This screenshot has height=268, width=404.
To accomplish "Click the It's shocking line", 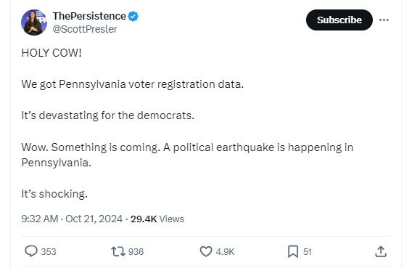I will [54, 194].
